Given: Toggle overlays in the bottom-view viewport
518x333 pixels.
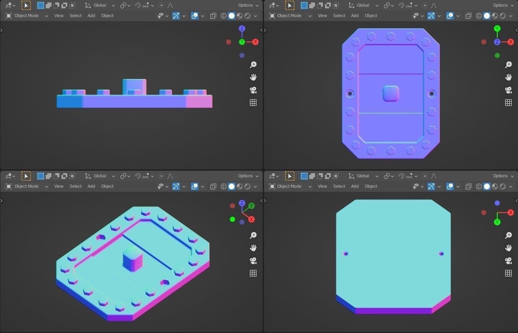Looking at the screenshot, I should coord(450,186).
